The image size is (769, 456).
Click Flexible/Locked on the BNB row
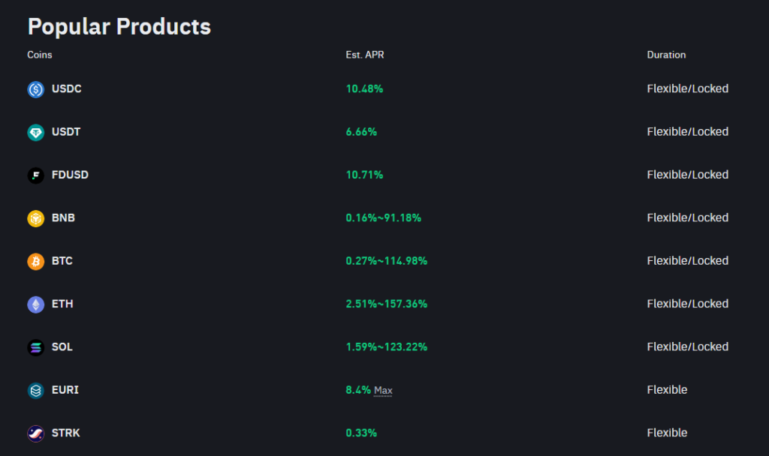pos(688,217)
